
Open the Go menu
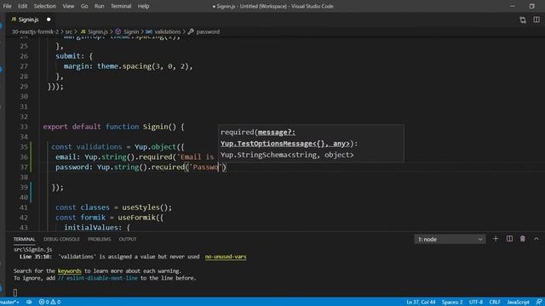coord(84,6)
